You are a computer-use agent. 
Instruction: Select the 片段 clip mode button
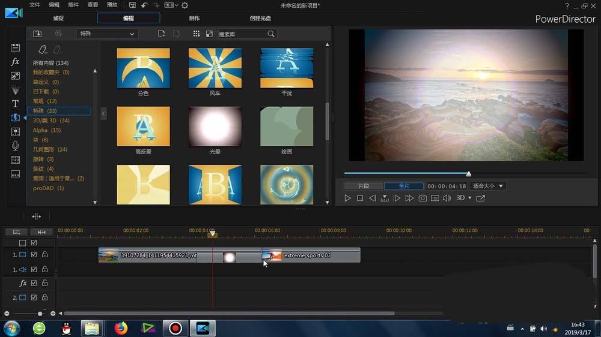click(364, 186)
